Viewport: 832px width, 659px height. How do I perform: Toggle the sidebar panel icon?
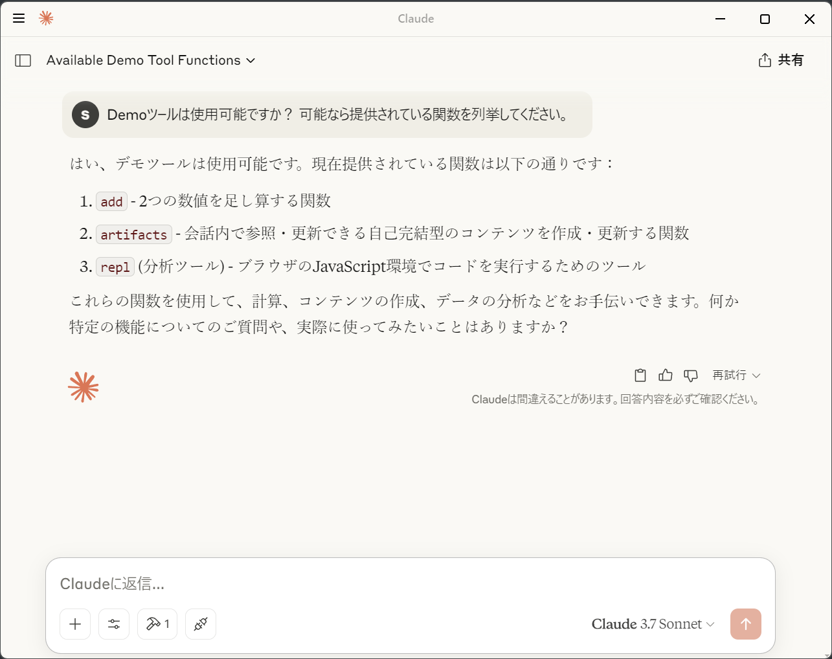pyautogui.click(x=23, y=60)
